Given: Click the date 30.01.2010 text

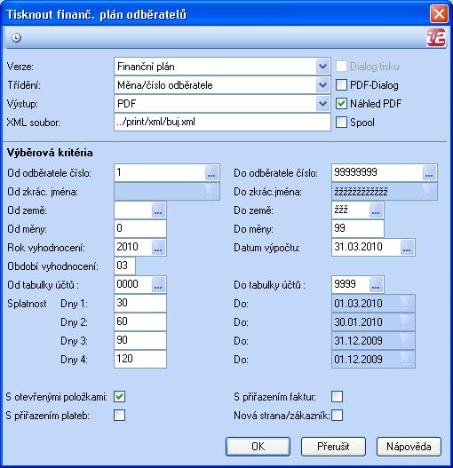Looking at the screenshot, I should (x=358, y=322).
